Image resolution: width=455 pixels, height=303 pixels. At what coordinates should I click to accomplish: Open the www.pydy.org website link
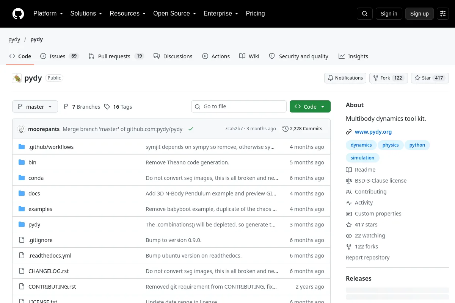(x=373, y=132)
